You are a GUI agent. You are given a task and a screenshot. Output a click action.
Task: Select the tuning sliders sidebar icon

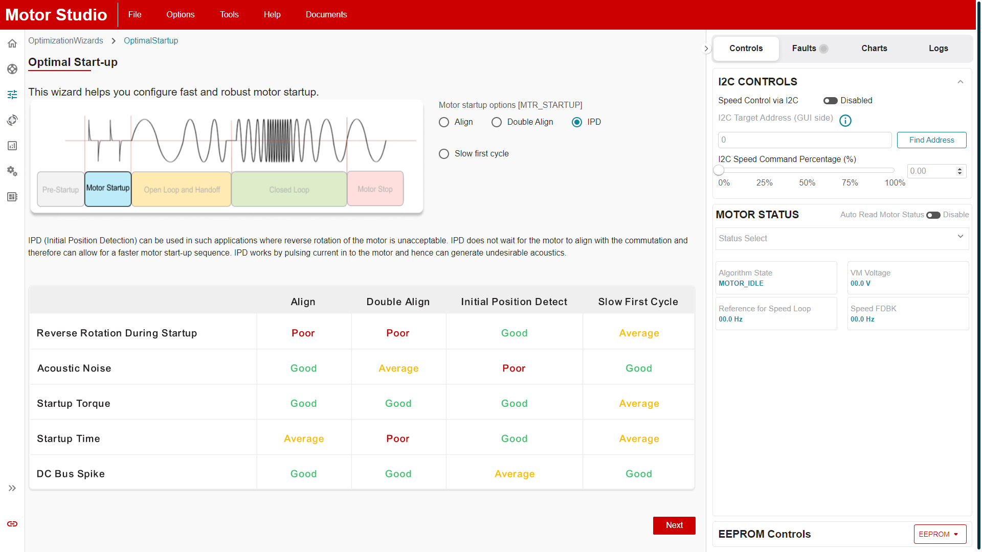[x=12, y=95]
